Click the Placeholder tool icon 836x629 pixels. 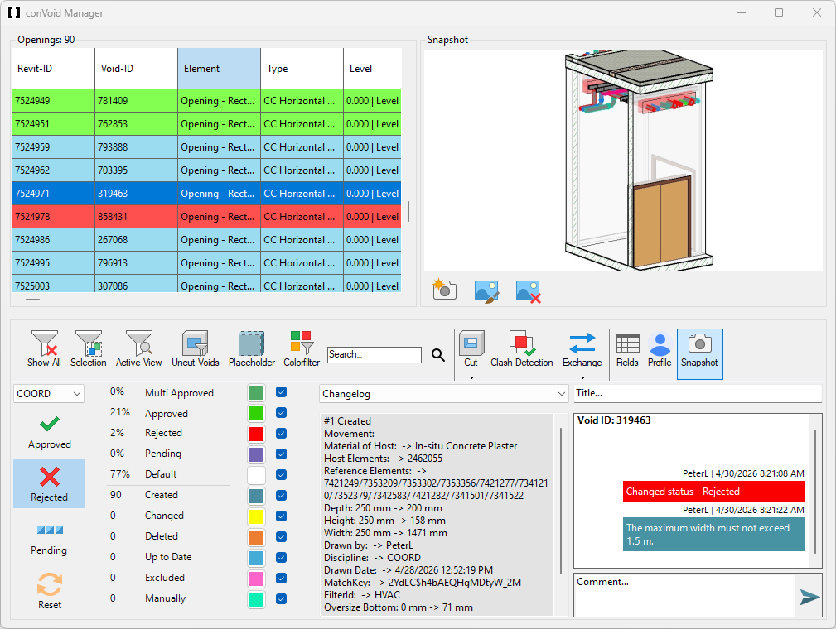click(252, 348)
